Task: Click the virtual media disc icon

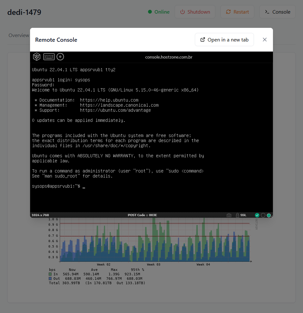Action: pos(60,57)
